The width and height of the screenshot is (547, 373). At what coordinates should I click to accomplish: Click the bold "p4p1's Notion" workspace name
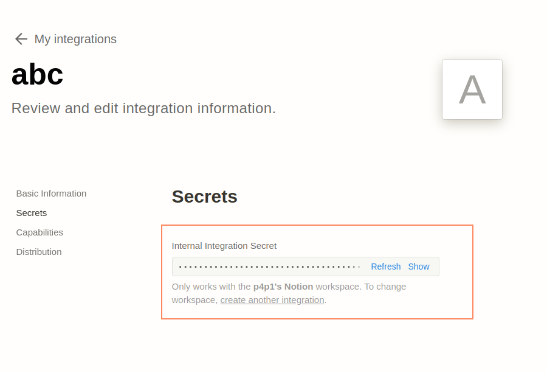[283, 287]
